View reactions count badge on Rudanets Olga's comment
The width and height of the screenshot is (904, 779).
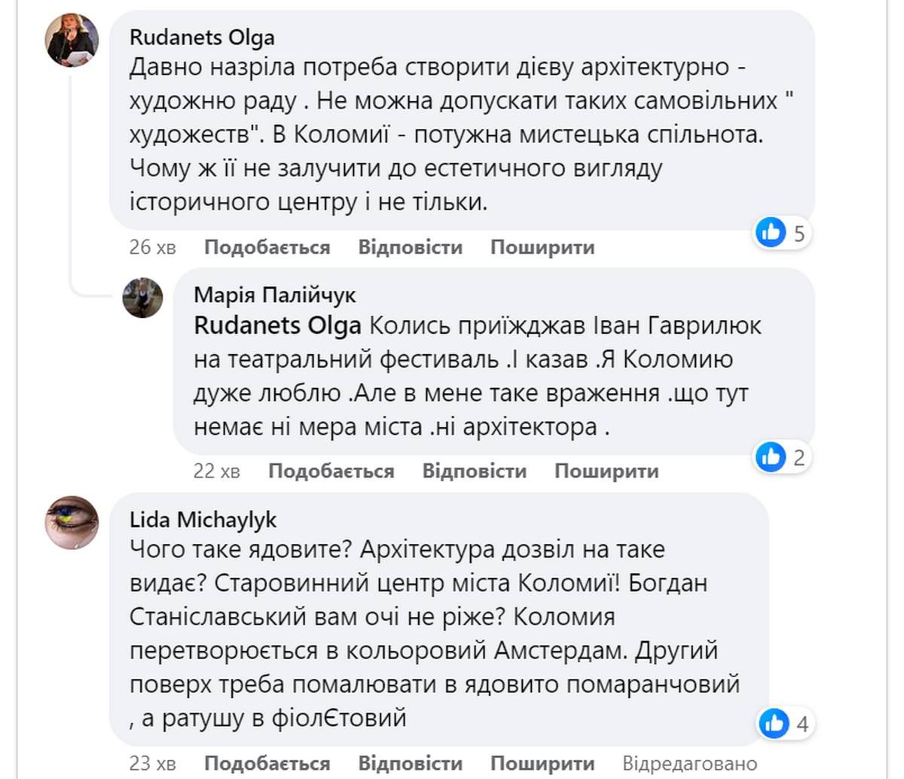780,233
